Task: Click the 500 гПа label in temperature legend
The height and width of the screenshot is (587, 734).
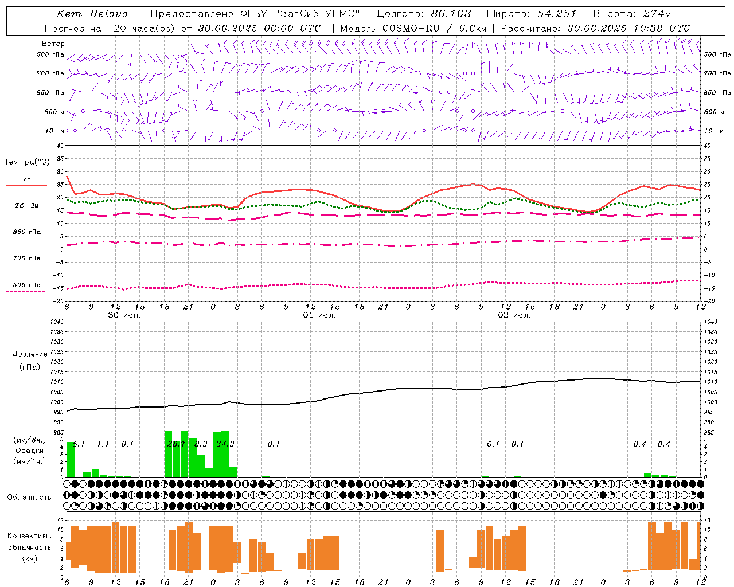Action: (27, 285)
